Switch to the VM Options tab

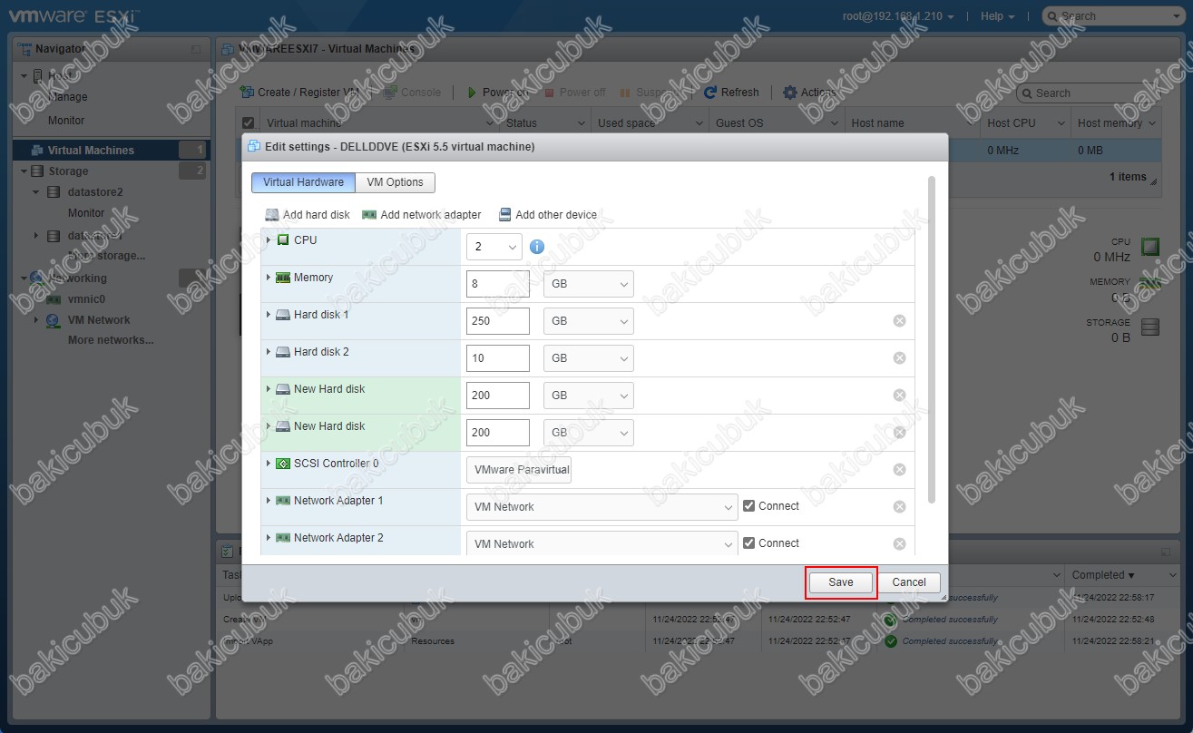click(x=395, y=182)
